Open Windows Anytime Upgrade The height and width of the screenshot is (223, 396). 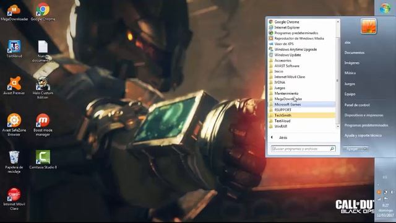click(302, 50)
